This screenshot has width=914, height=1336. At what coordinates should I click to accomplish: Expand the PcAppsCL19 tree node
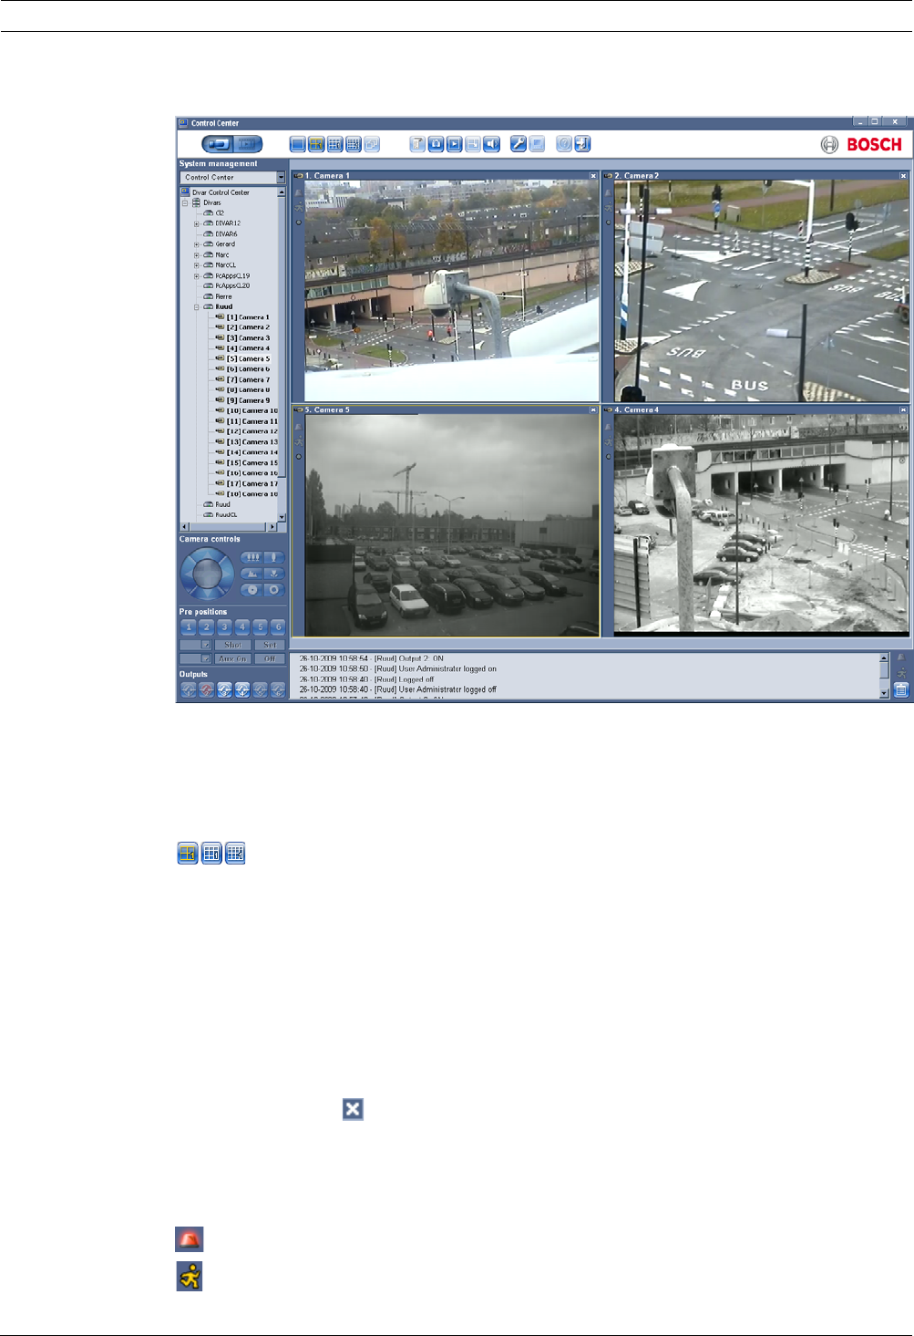point(196,276)
